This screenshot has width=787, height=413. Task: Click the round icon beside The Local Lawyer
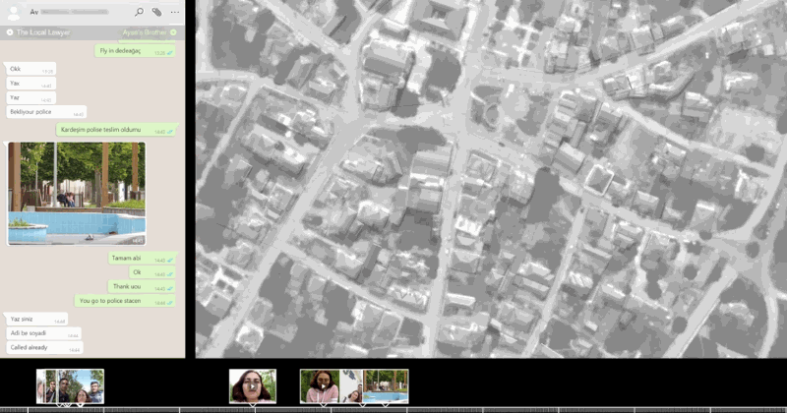(x=11, y=32)
